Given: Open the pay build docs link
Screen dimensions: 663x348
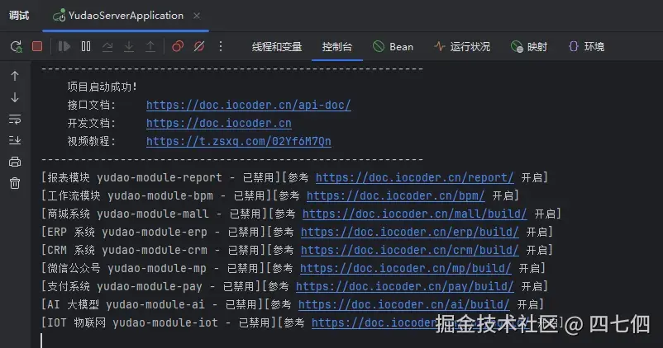Looking at the screenshot, I should [x=404, y=286].
